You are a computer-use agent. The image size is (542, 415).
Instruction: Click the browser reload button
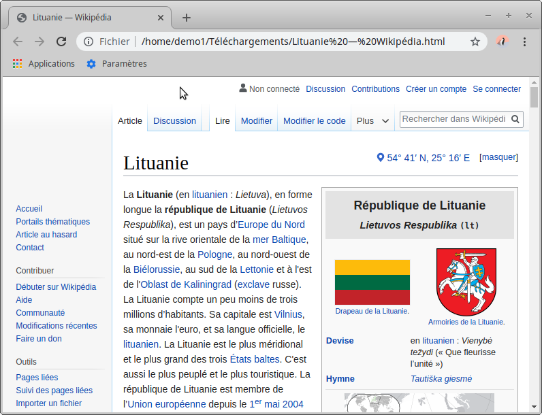click(61, 41)
